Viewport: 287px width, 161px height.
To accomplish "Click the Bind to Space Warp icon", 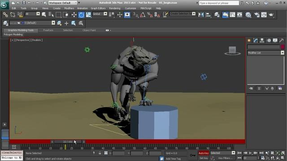I will 20,15.
